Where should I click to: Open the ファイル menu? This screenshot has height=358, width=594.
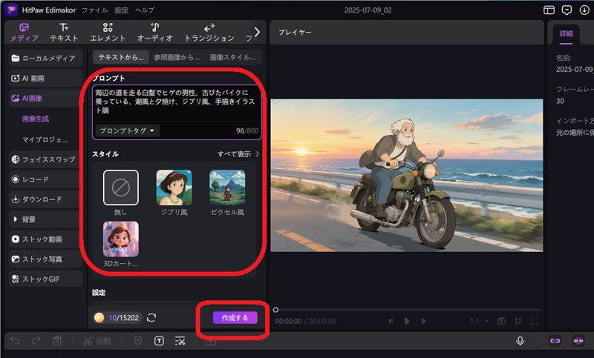(x=95, y=10)
